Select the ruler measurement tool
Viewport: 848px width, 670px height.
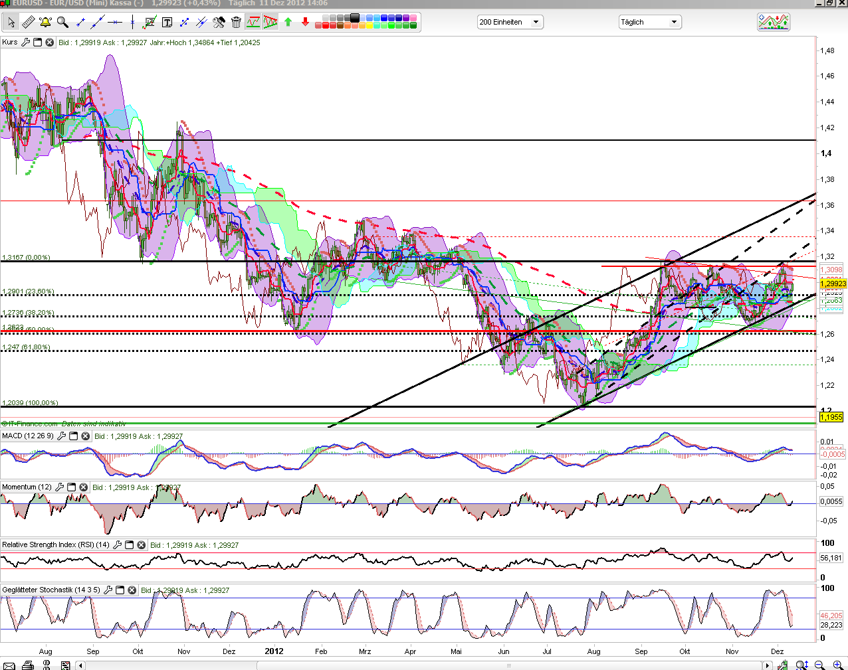29,23
